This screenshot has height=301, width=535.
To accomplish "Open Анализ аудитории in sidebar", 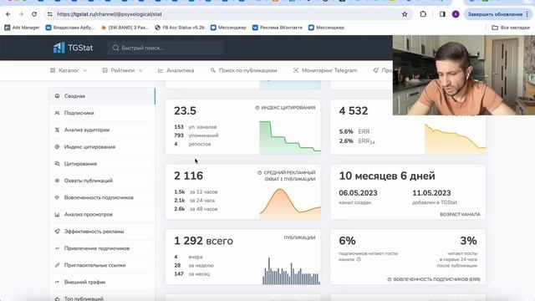I will tap(102, 130).
